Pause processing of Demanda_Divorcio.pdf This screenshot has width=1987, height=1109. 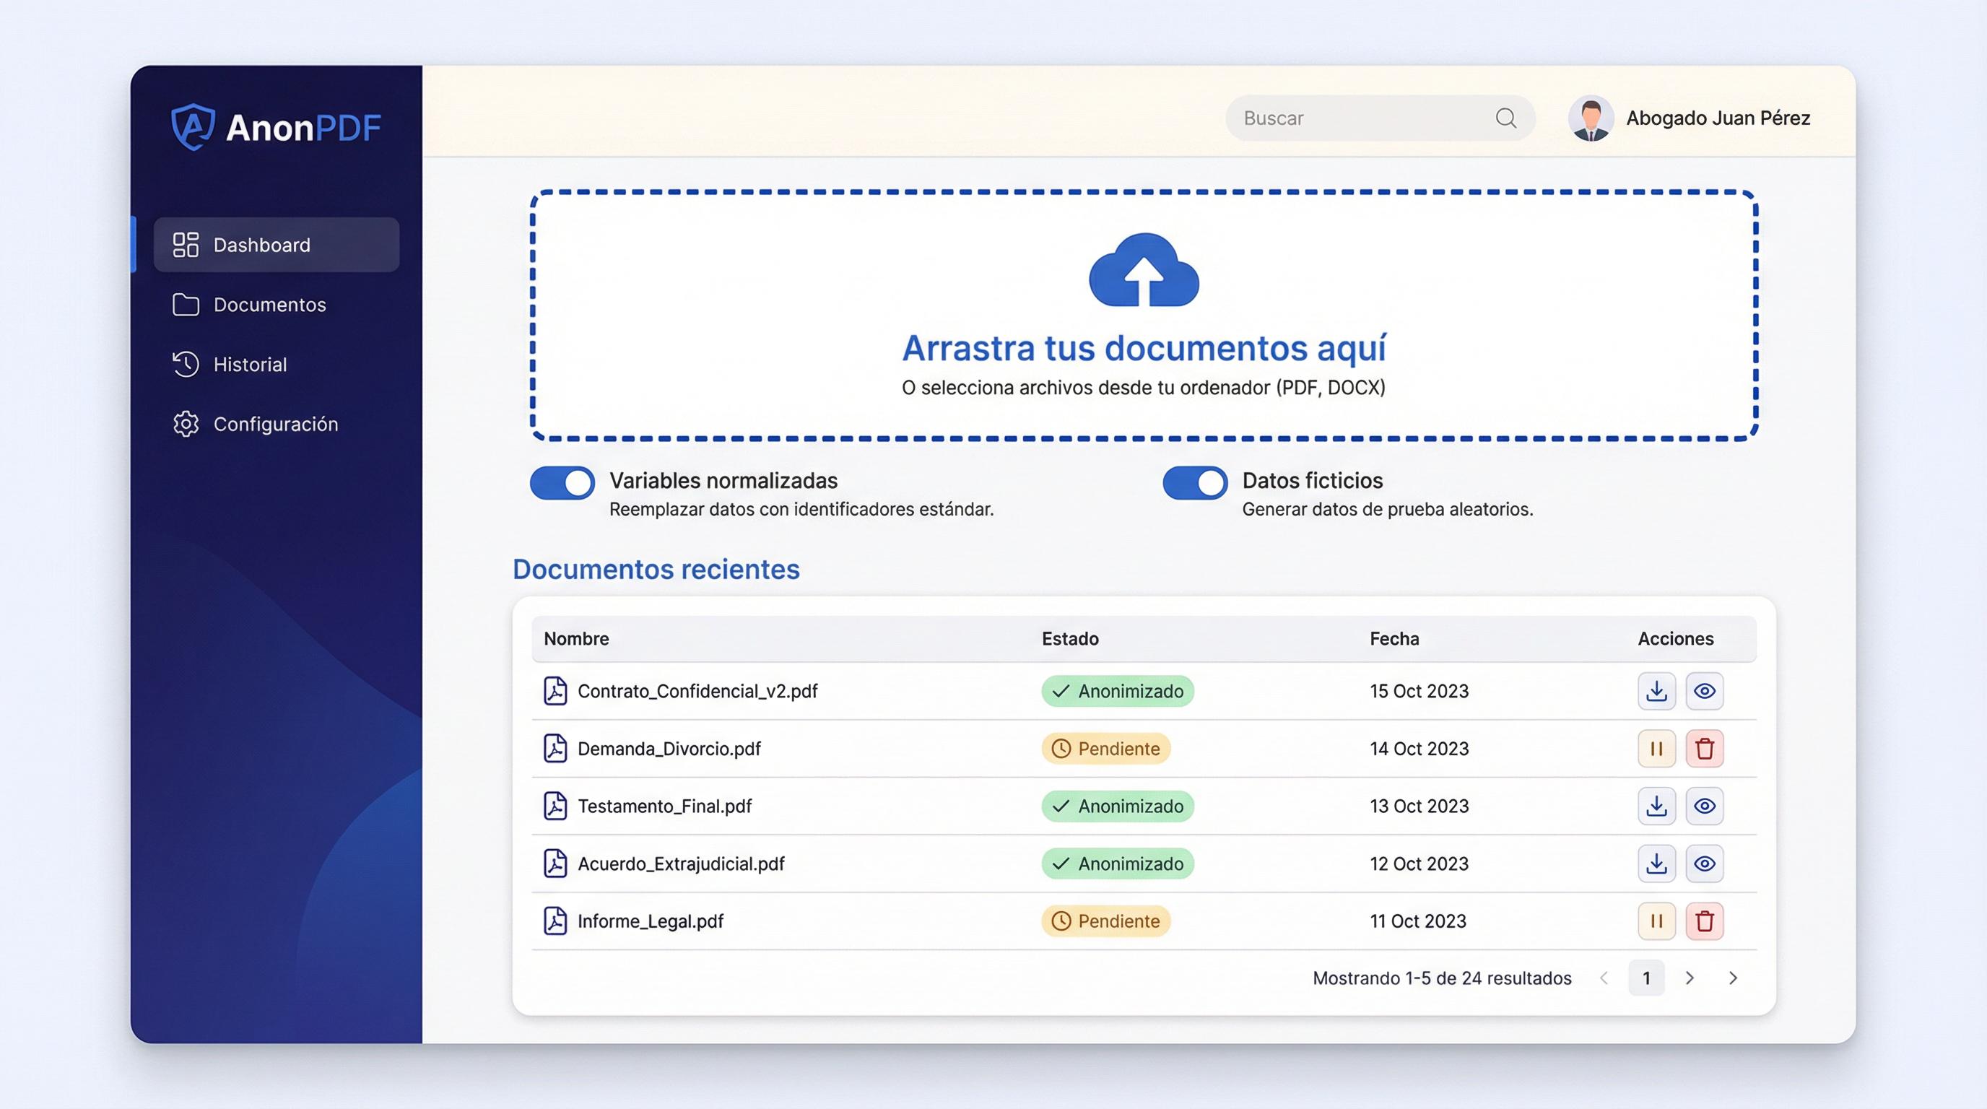[x=1656, y=748]
